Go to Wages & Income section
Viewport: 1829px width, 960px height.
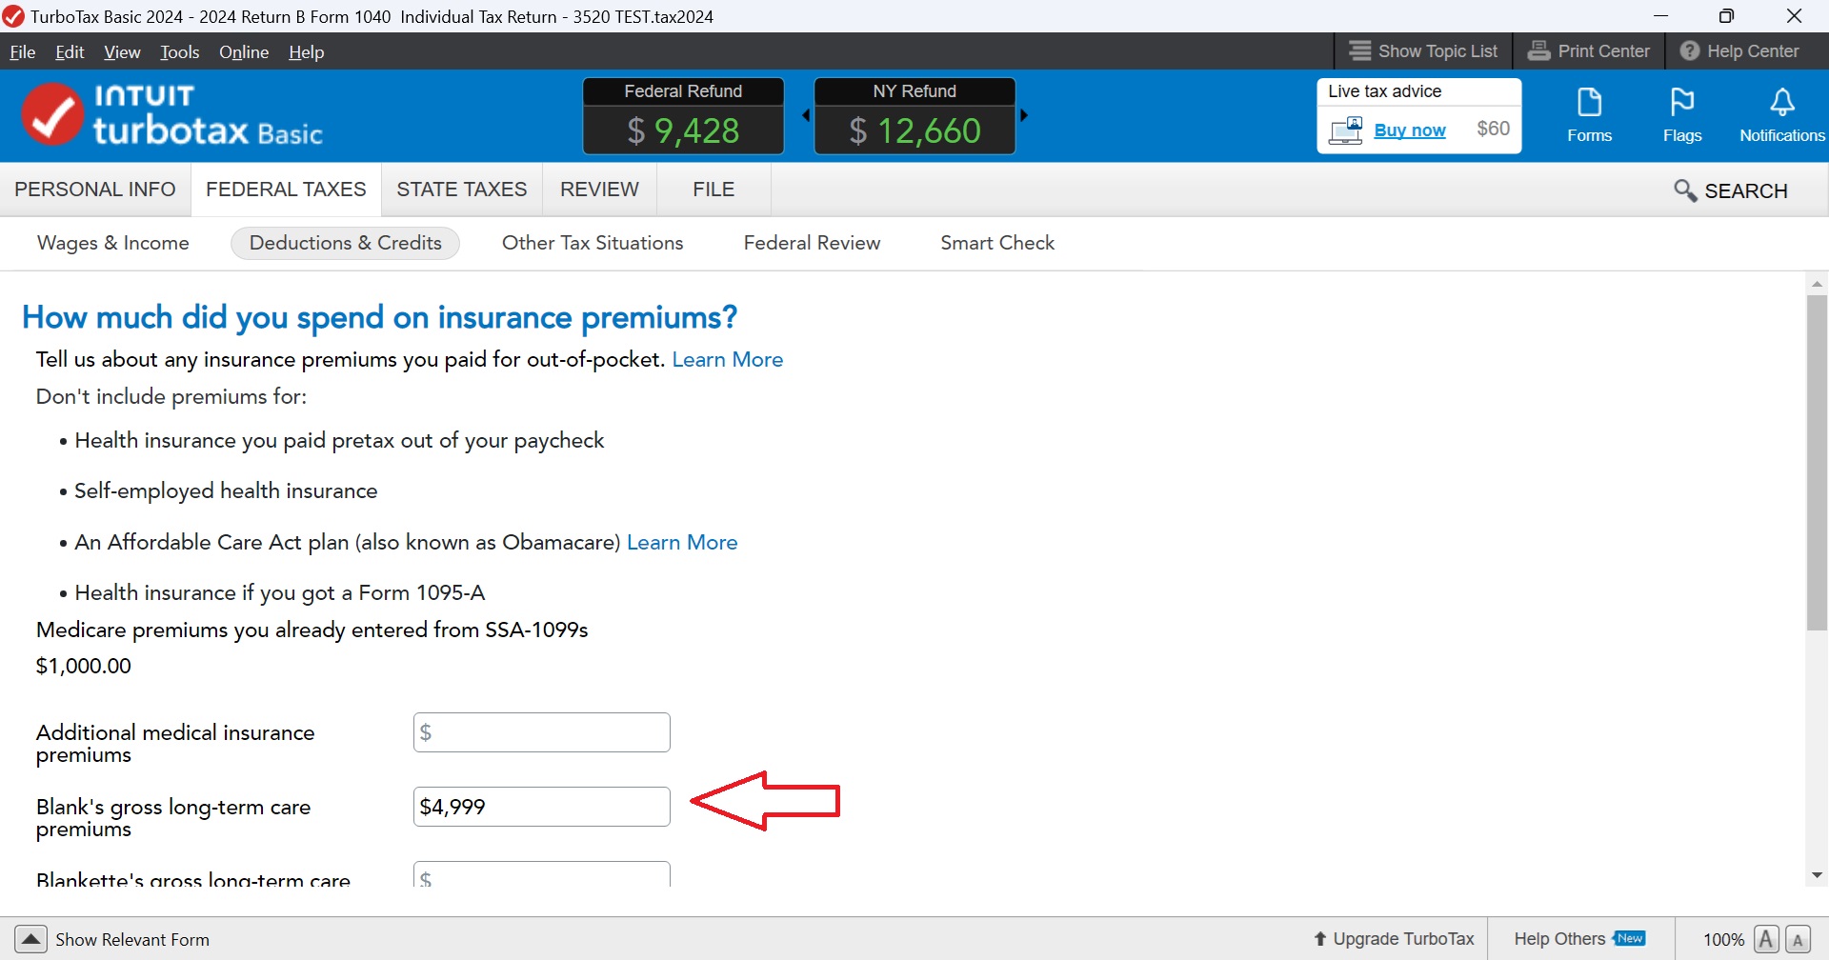click(x=113, y=243)
